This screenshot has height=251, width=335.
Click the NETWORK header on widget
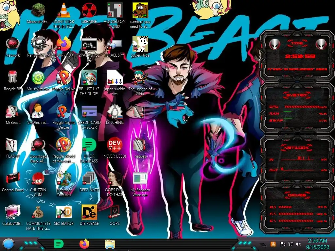coord(296,148)
